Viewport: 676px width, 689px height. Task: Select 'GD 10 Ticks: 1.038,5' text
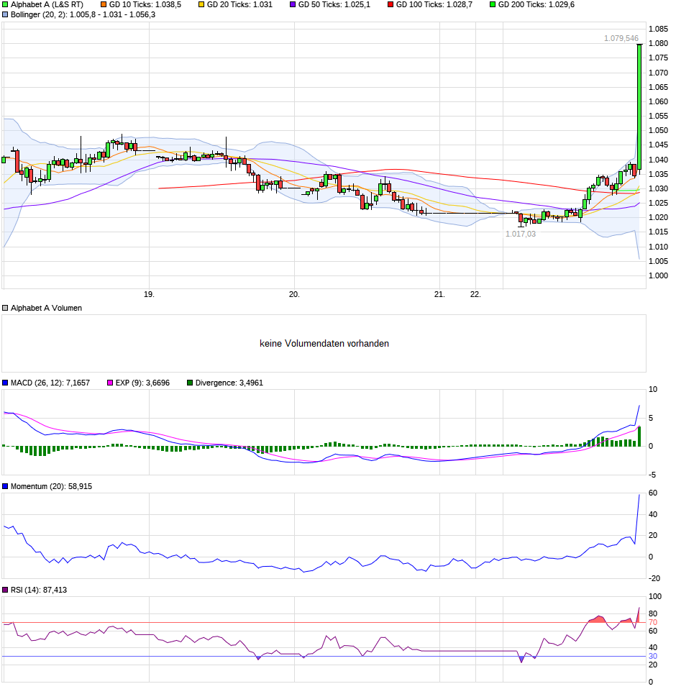tap(145, 5)
